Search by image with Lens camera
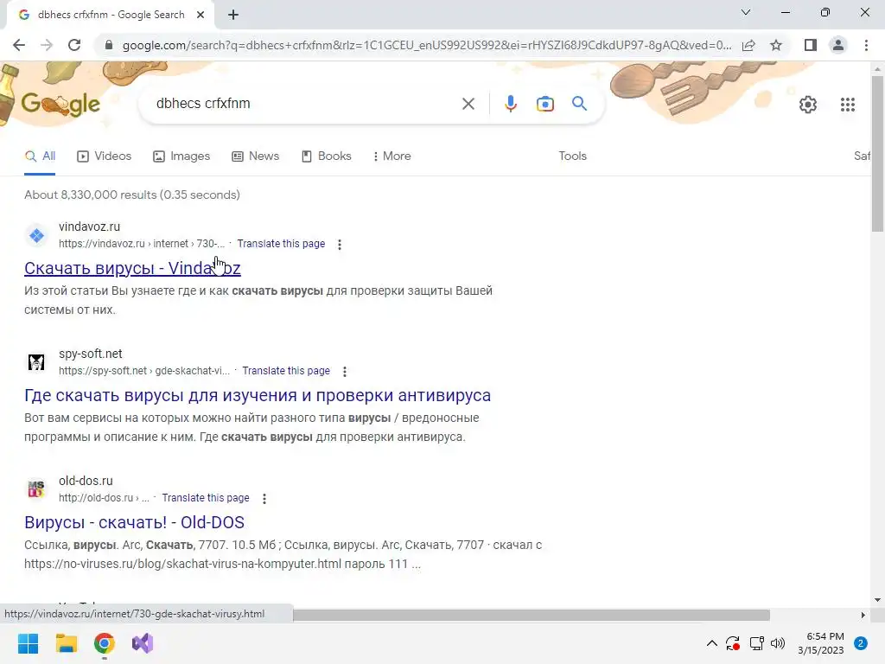 point(545,104)
